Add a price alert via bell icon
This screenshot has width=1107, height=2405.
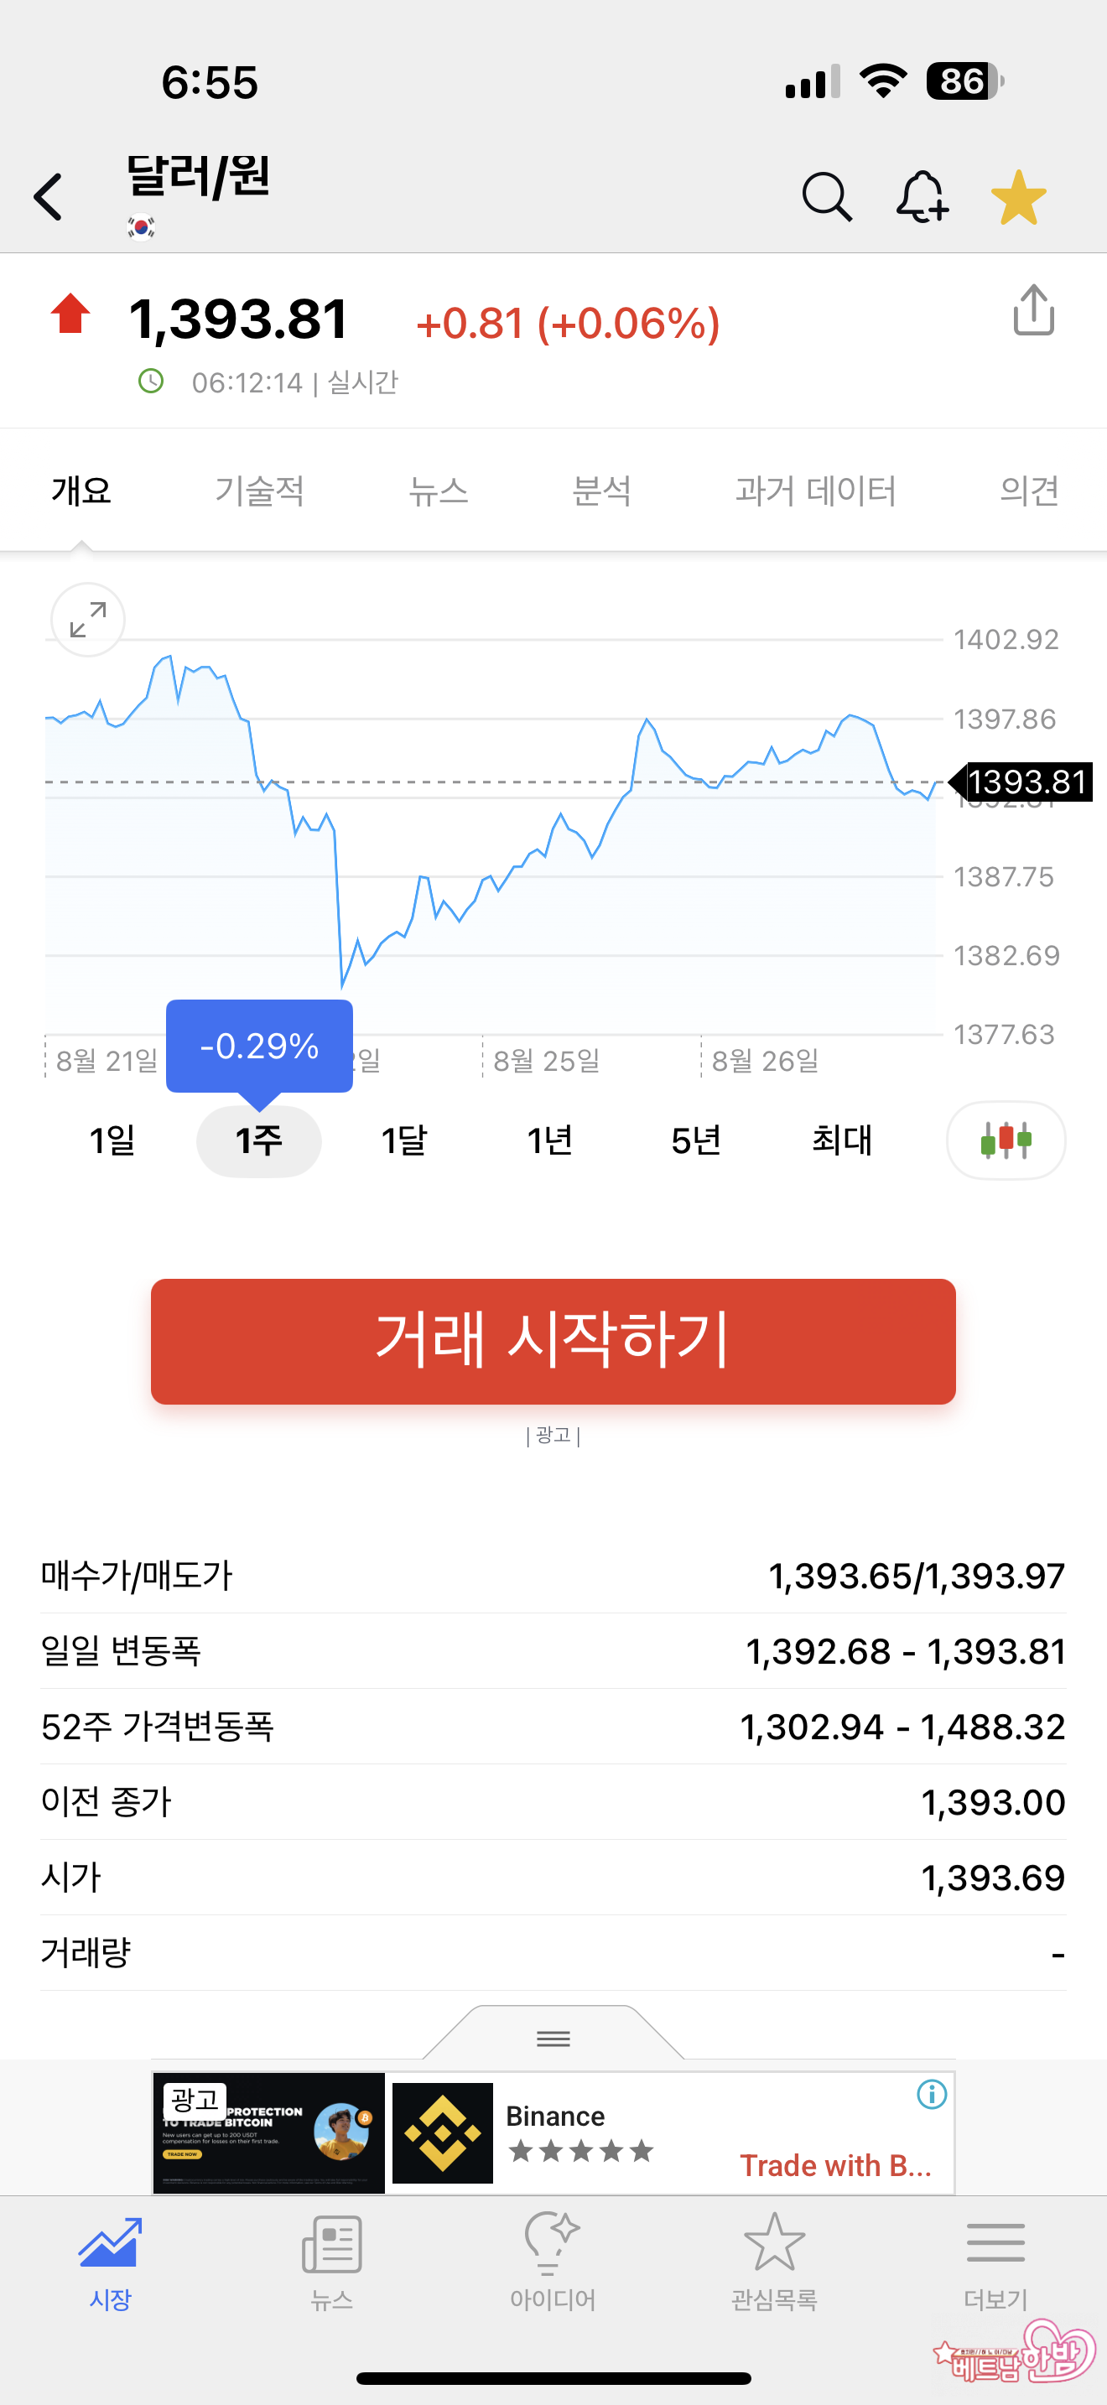[x=922, y=197]
